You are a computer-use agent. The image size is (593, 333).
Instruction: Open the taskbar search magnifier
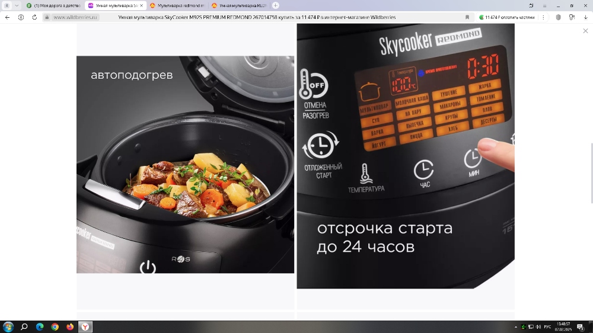pyautogui.click(x=24, y=326)
